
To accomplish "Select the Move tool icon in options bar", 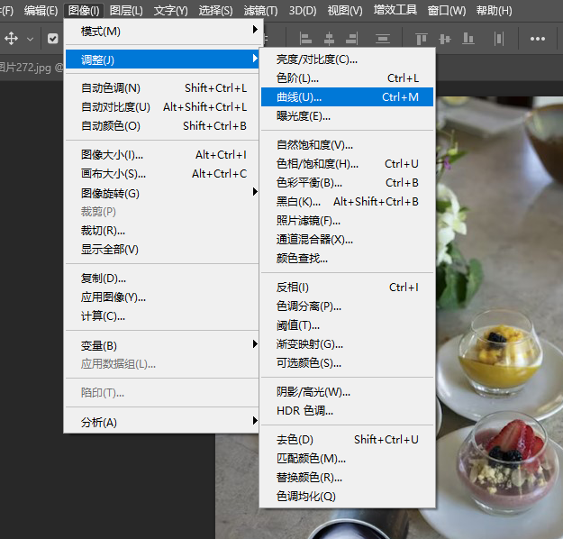I will (x=12, y=39).
